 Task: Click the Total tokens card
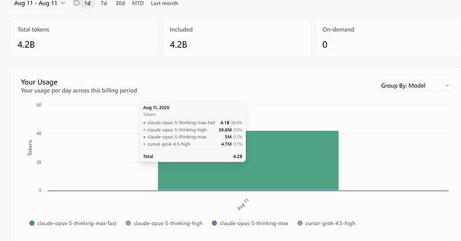click(84, 38)
